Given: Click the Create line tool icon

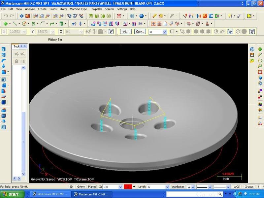Looking at the screenshot, I should pyautogui.click(x=15, y=24).
